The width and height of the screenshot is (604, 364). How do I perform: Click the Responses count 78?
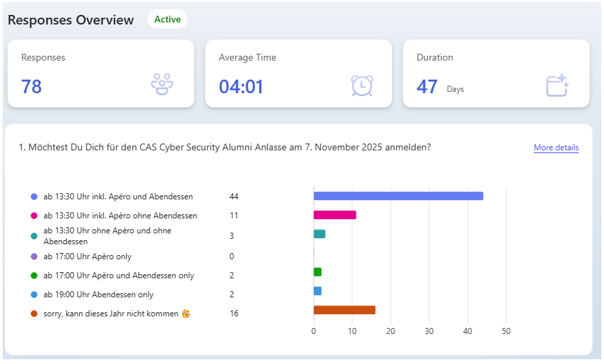coord(31,86)
